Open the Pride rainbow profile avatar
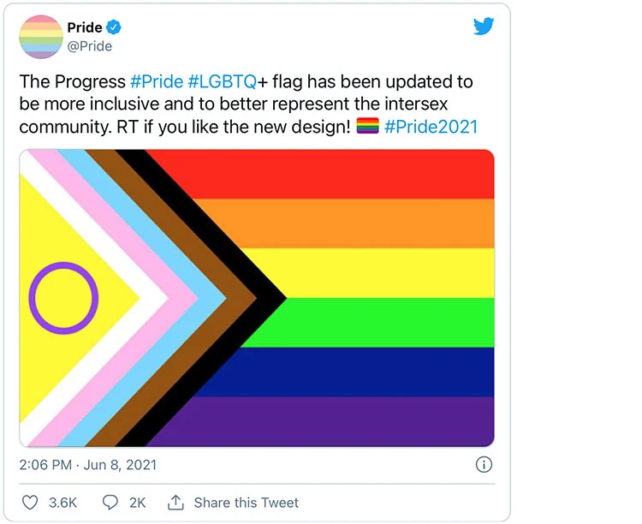Image resolution: width=642 pixels, height=524 pixels. [41, 37]
